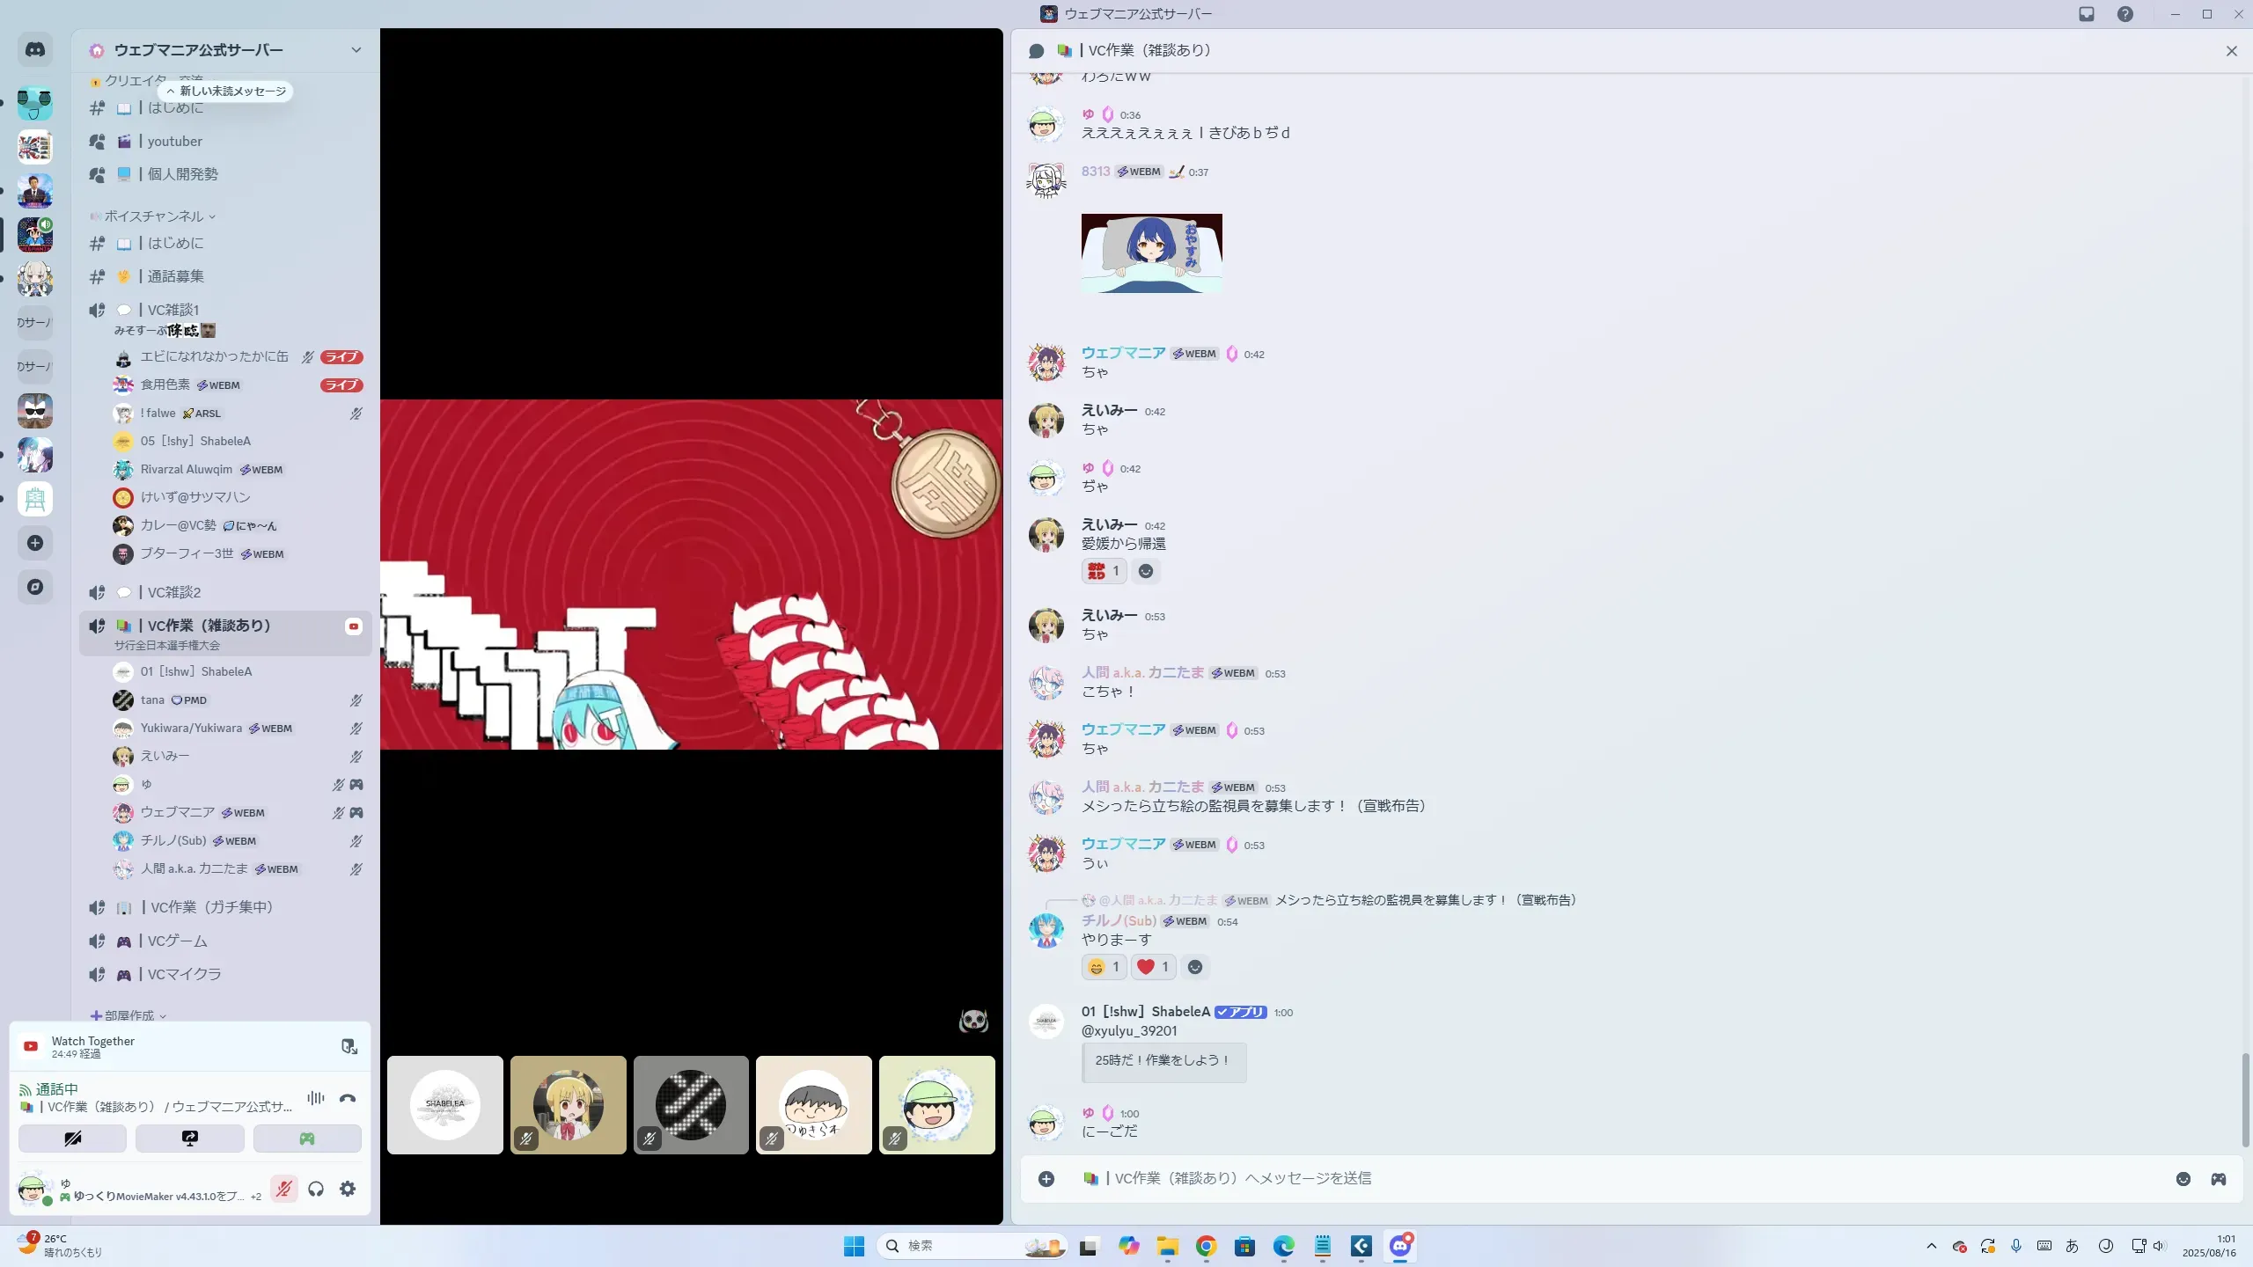This screenshot has height=1267, width=2253.
Task: Open the emoji picker in message box
Action: click(x=2183, y=1179)
